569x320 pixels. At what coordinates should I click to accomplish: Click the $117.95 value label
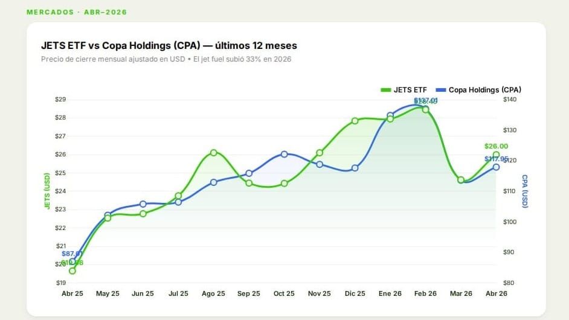496,159
